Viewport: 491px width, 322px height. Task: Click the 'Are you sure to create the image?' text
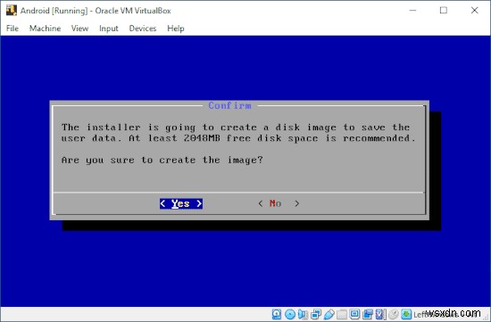162,160
